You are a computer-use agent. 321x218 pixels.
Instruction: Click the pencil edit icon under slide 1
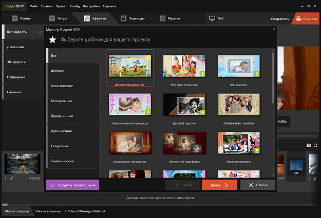pyautogui.click(x=11, y=178)
